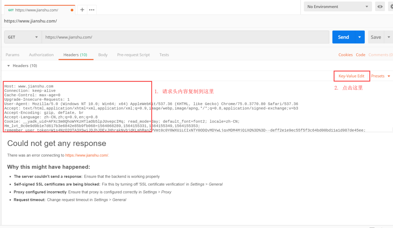Open the No Environment dropdown
This screenshot has height=228, width=393.
click(x=338, y=7)
